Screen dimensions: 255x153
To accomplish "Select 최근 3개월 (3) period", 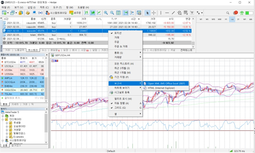I will pos(126,68).
